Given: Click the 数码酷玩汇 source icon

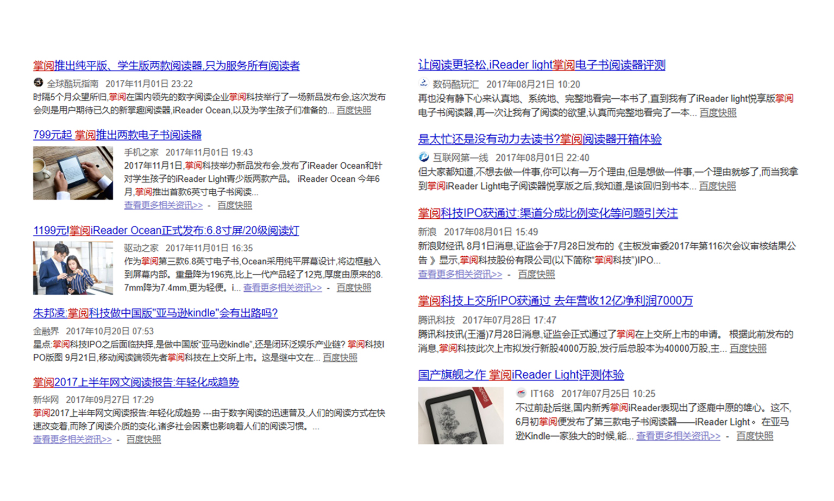Looking at the screenshot, I should (423, 84).
